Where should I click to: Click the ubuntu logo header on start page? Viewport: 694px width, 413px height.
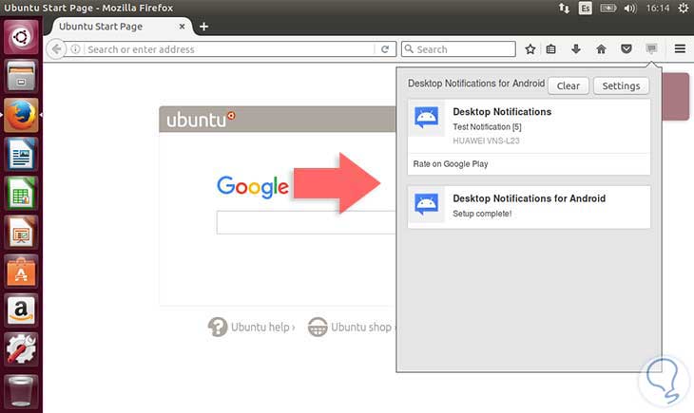tap(201, 119)
